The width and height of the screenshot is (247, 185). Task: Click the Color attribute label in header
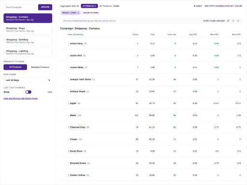(x=116, y=6)
